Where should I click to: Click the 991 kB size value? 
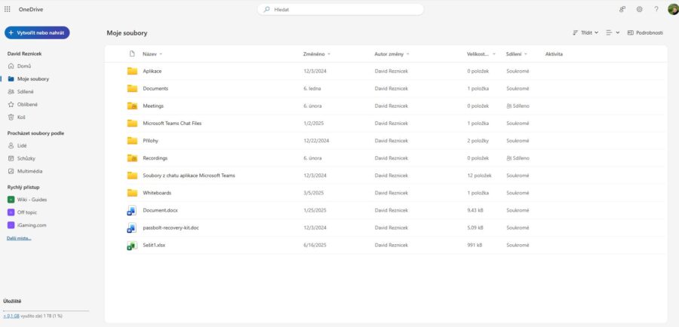[x=475, y=245]
